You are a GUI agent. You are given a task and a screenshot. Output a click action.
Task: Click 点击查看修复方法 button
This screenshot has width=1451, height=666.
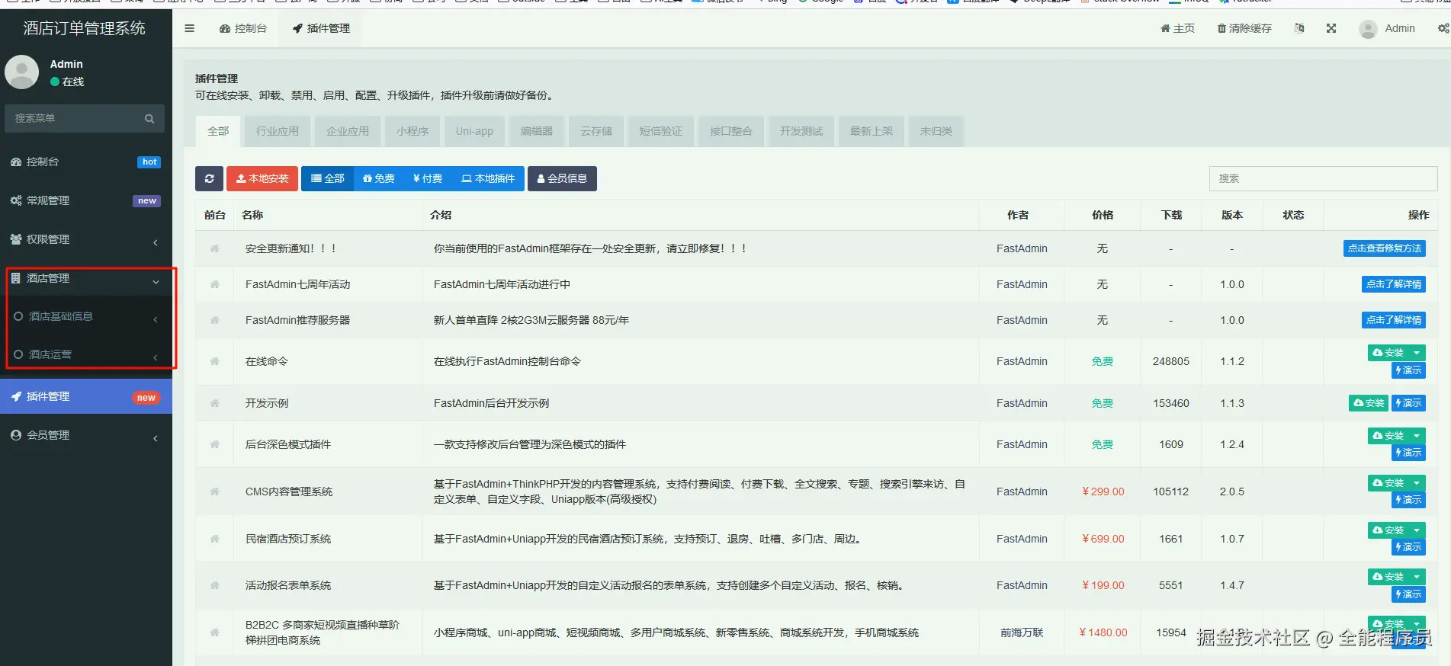(1385, 248)
